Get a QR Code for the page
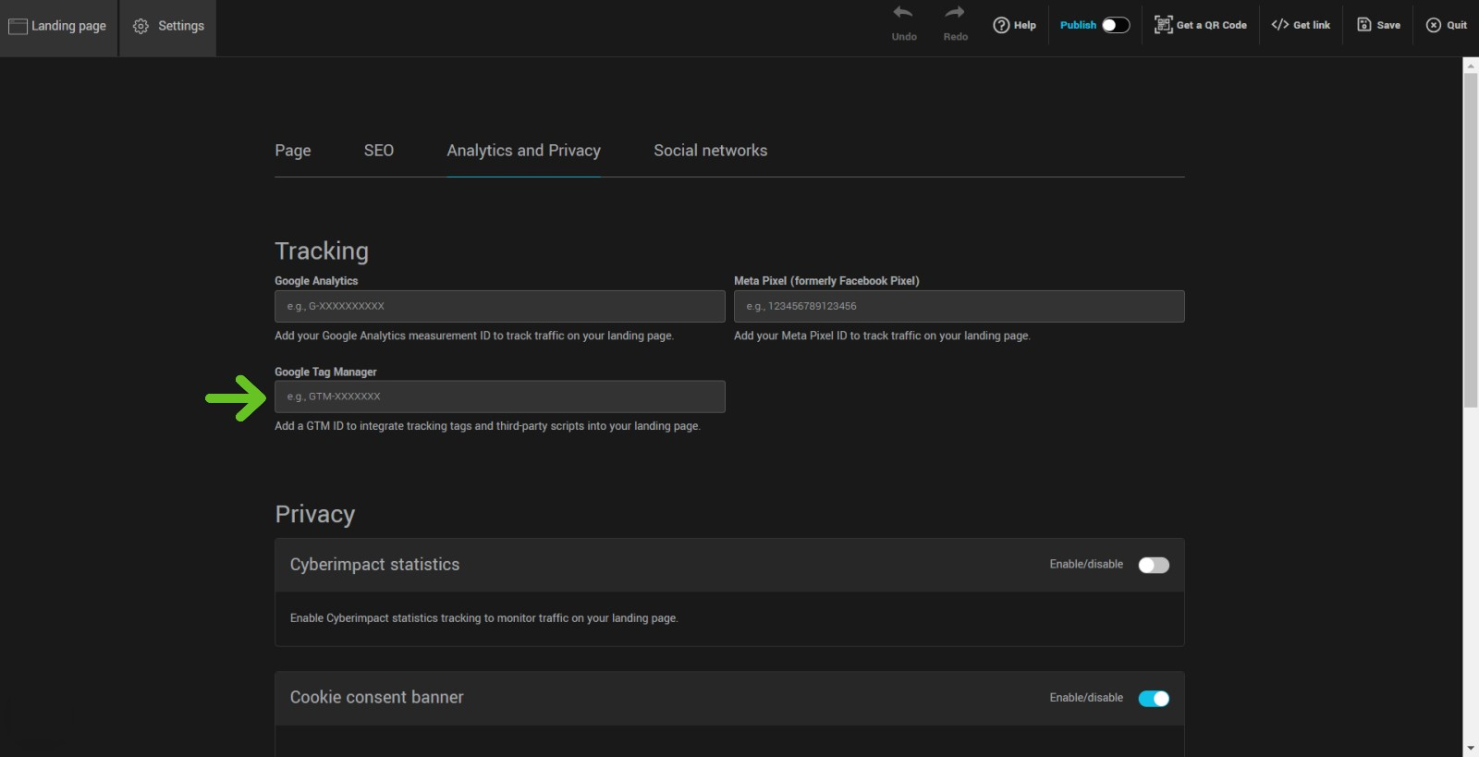This screenshot has width=1479, height=757. 1201,25
